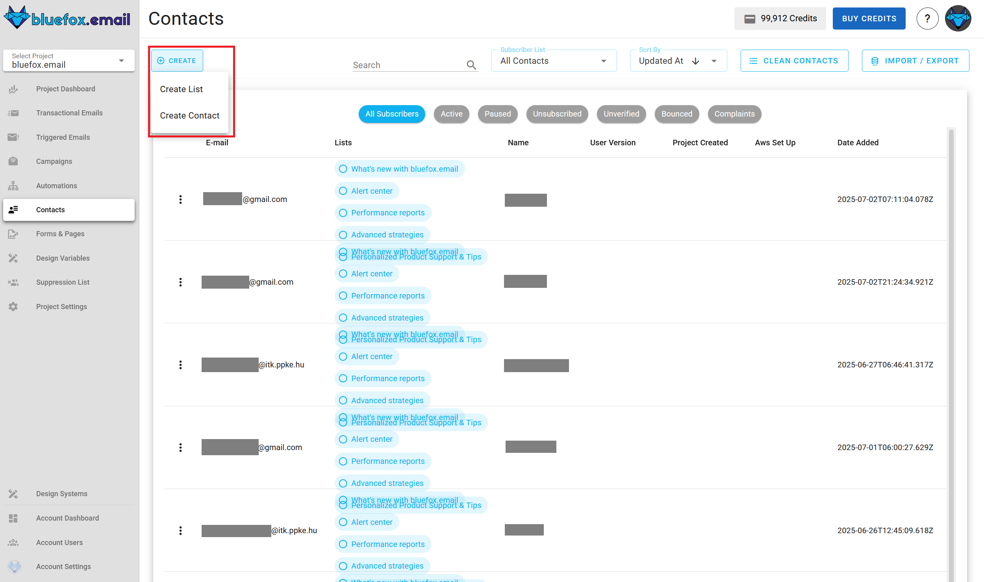Screen dimensions: 984x582
Task: Open Account Users page
Action: [x=69, y=543]
